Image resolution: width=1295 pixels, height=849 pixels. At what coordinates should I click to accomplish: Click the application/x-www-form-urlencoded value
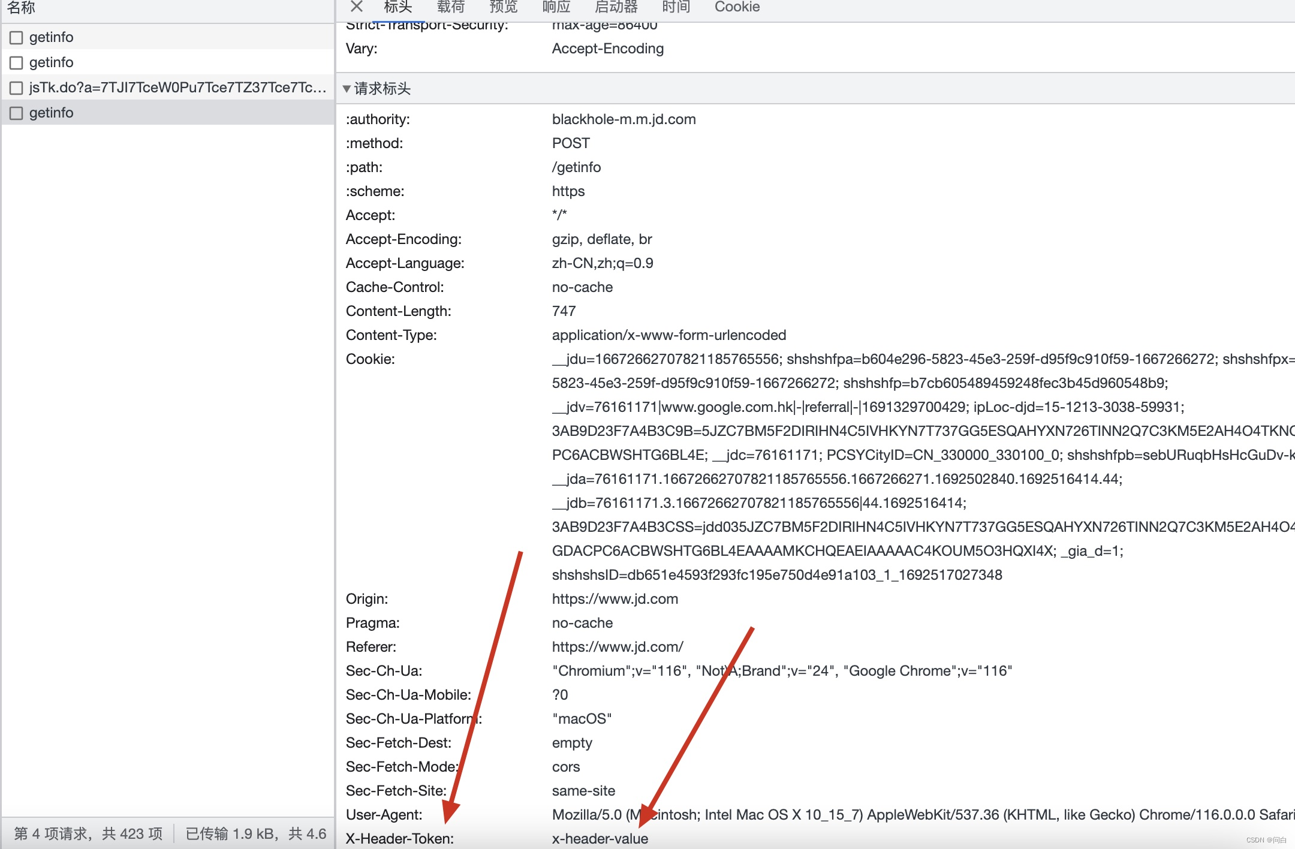(669, 335)
